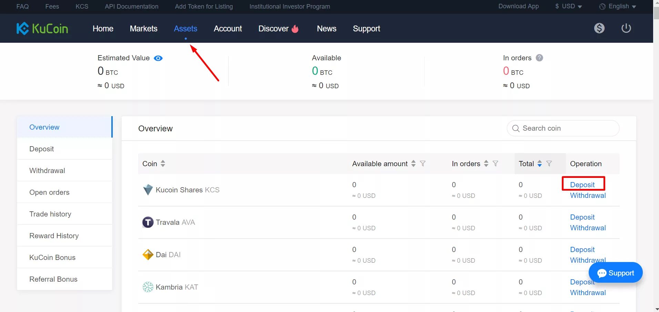Click the Kucoin Shares KCS coin icon
659x312 pixels.
point(148,190)
